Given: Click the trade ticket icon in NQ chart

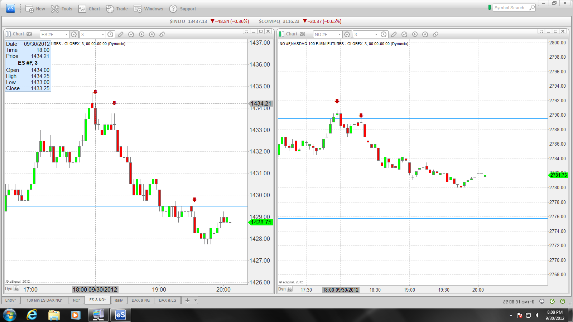Looking at the screenshot, I should (435, 34).
